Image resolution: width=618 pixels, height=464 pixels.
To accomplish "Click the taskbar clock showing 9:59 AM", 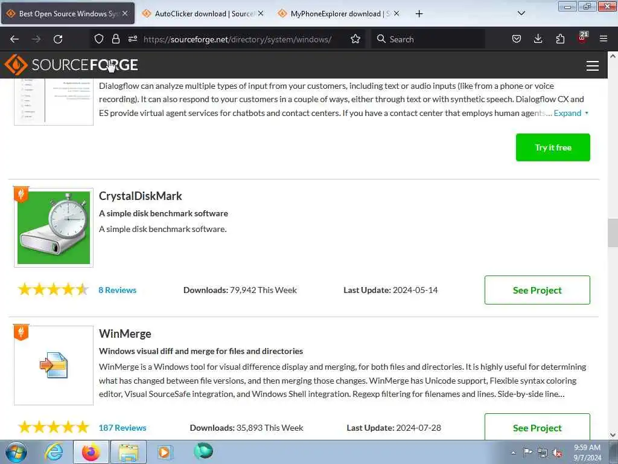I will (x=587, y=453).
